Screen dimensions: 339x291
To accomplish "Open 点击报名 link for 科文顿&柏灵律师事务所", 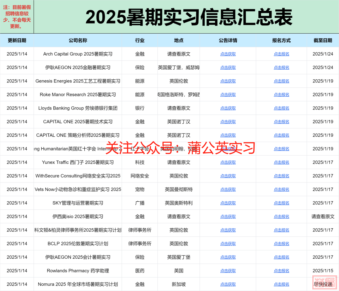I will 281,230.
